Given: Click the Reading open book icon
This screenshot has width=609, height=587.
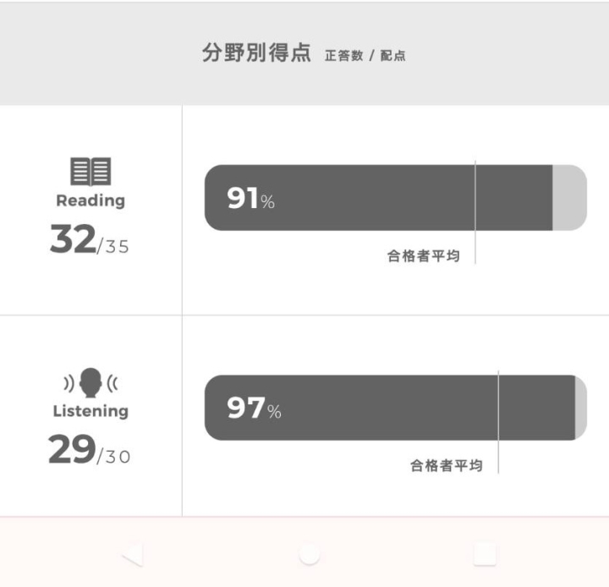Looking at the screenshot, I should pos(91,172).
